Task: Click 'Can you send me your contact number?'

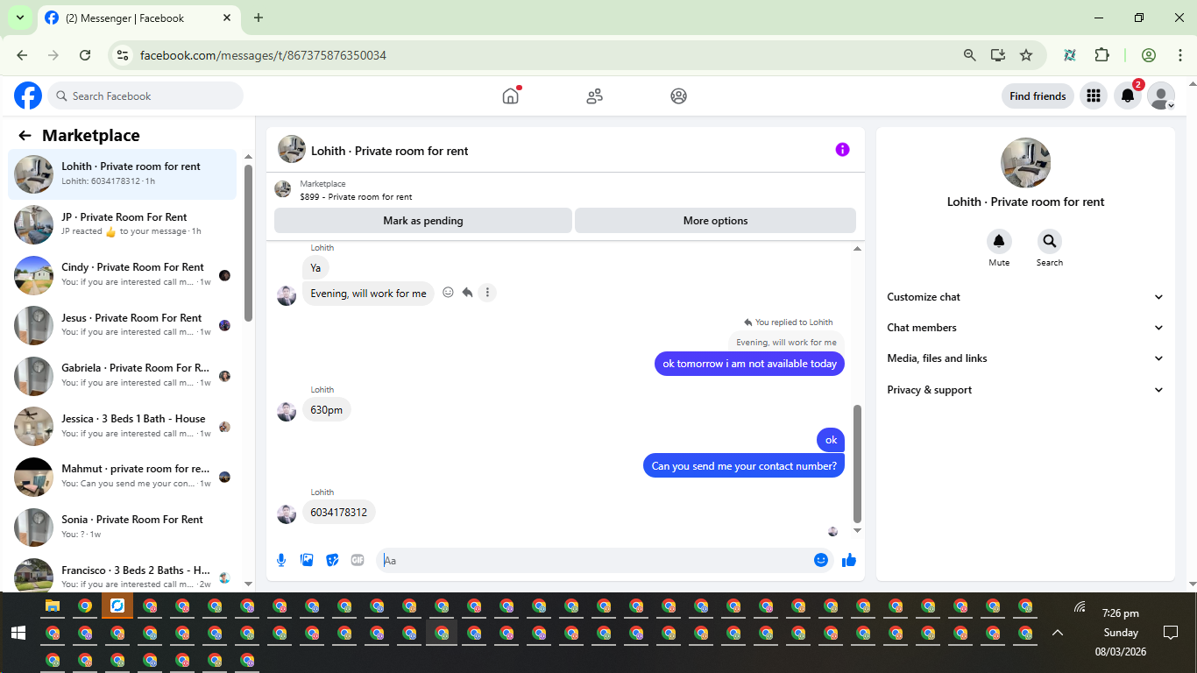Action: click(744, 466)
